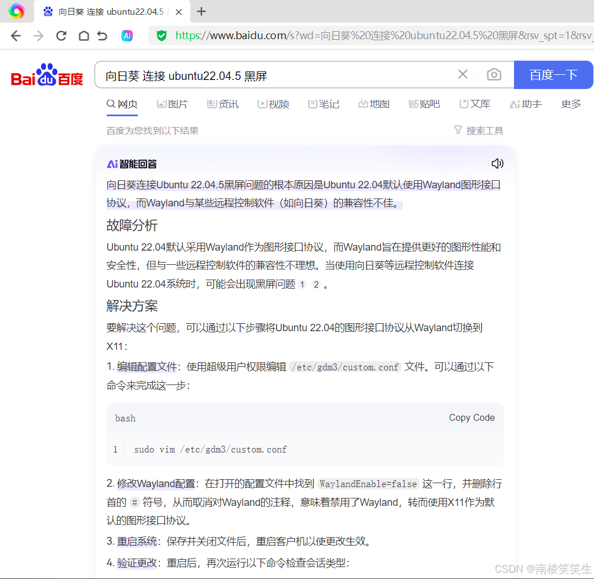Click the inline path /etc/gdm3/custom.conf

click(345, 367)
